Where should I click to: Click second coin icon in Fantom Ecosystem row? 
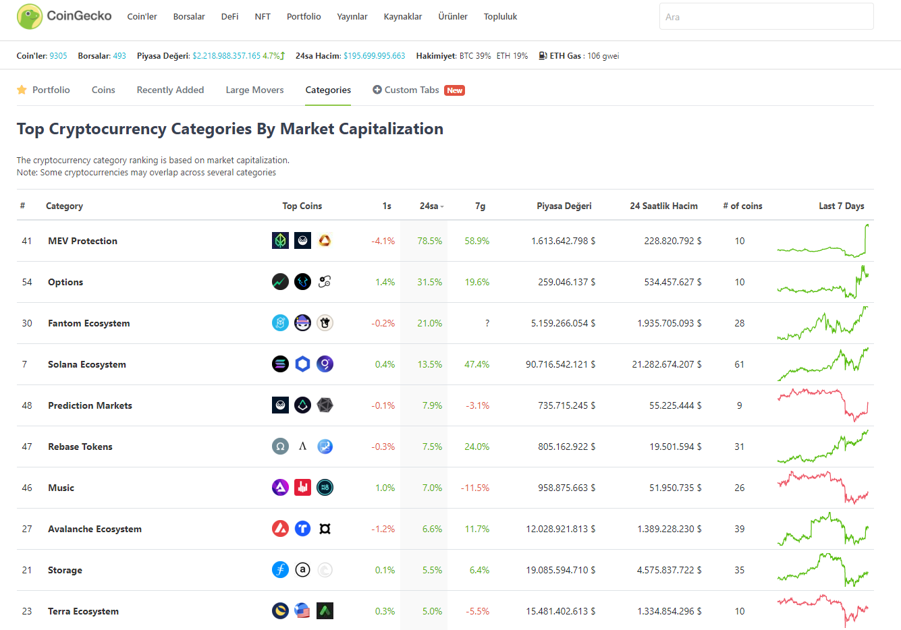click(302, 323)
